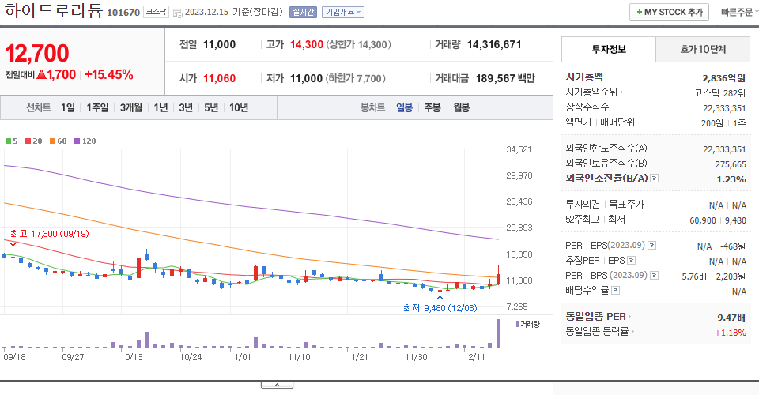759x395 pixels.
Task: Click the 외국인보유주식수(B) value 275,665
Action: [x=731, y=164]
